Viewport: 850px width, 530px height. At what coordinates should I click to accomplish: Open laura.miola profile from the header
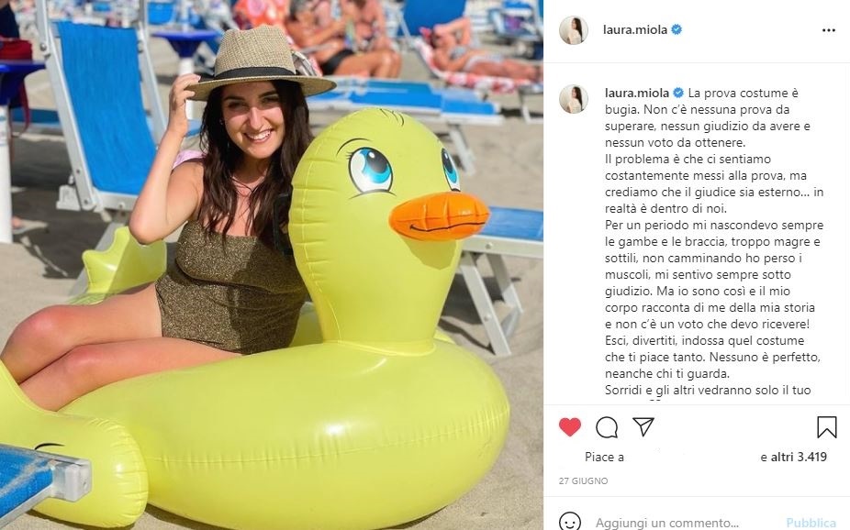[635, 29]
